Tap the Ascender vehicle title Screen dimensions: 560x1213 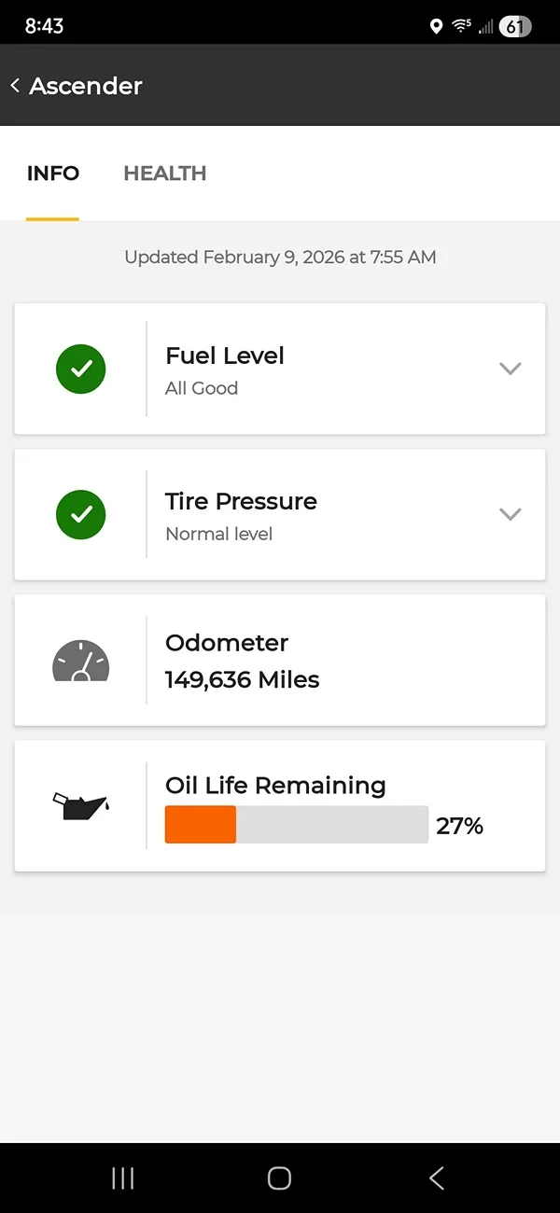86,86
